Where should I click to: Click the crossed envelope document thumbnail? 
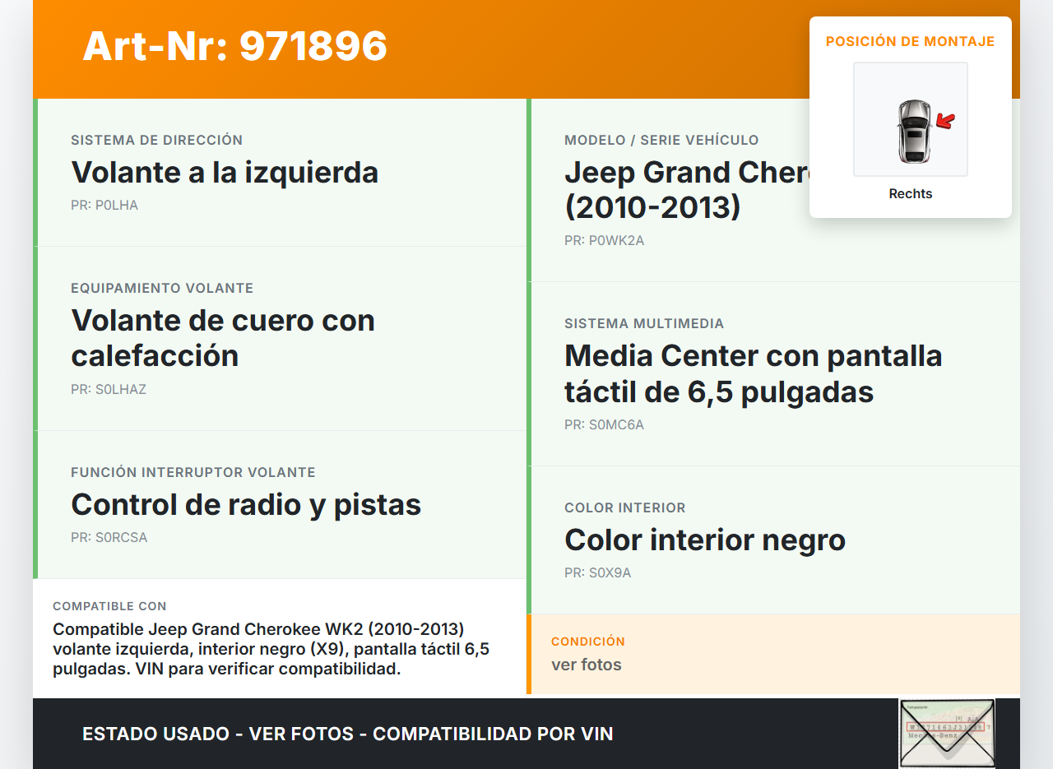(x=947, y=733)
